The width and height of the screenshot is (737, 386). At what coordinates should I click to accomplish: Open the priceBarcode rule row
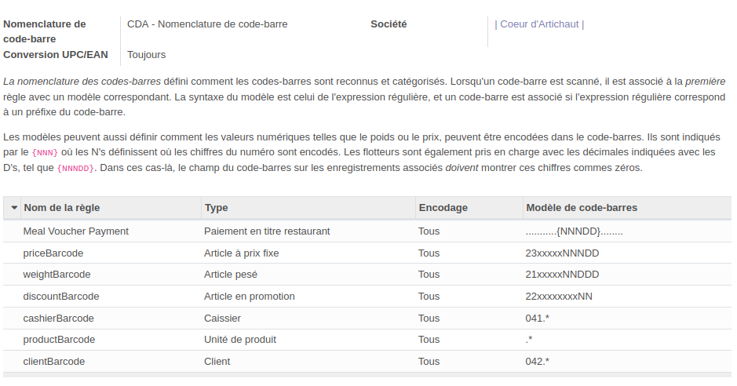53,253
